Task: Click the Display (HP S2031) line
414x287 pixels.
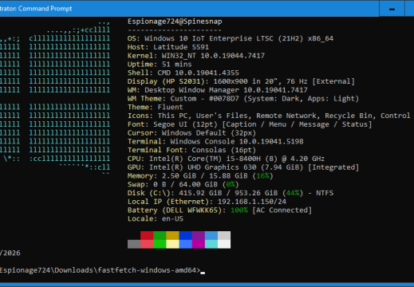Action: pos(241,81)
